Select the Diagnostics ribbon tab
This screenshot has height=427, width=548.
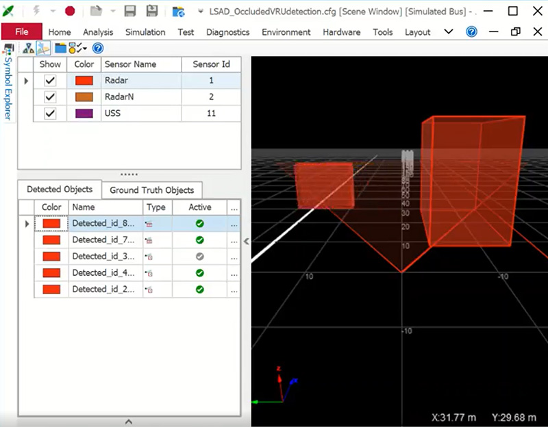pos(228,32)
